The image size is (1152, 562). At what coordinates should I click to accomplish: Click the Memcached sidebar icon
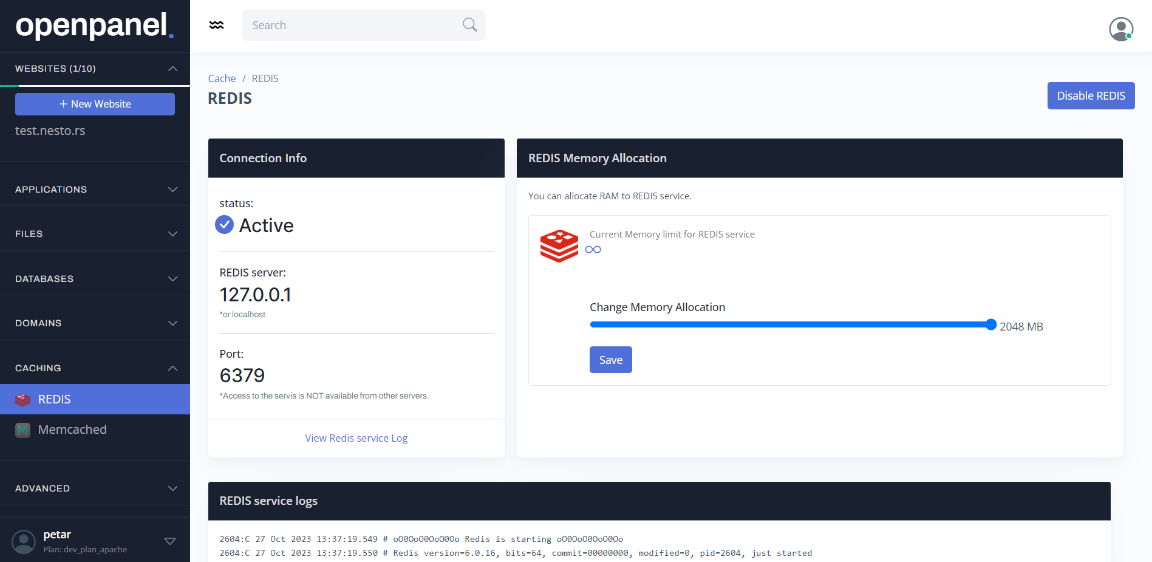[22, 430]
